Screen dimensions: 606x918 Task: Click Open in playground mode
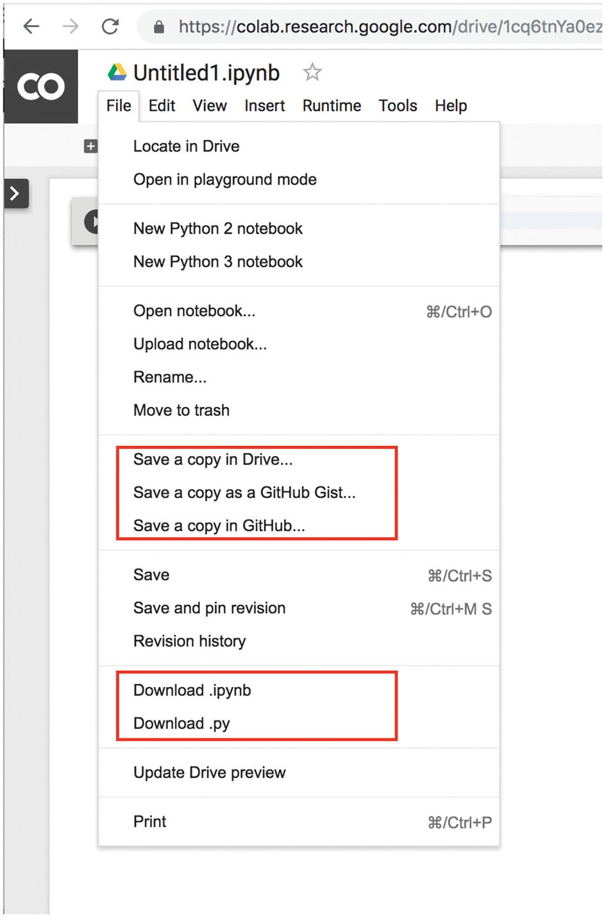coord(225,180)
